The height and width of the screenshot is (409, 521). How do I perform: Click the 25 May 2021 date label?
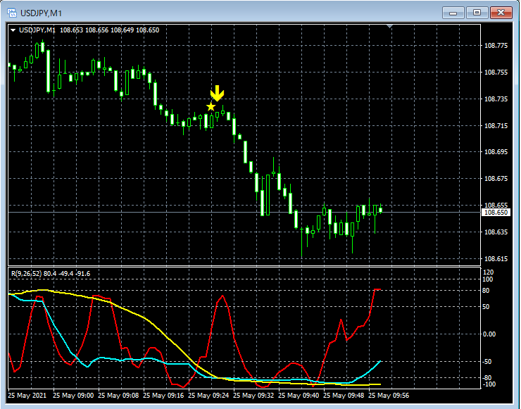click(27, 396)
